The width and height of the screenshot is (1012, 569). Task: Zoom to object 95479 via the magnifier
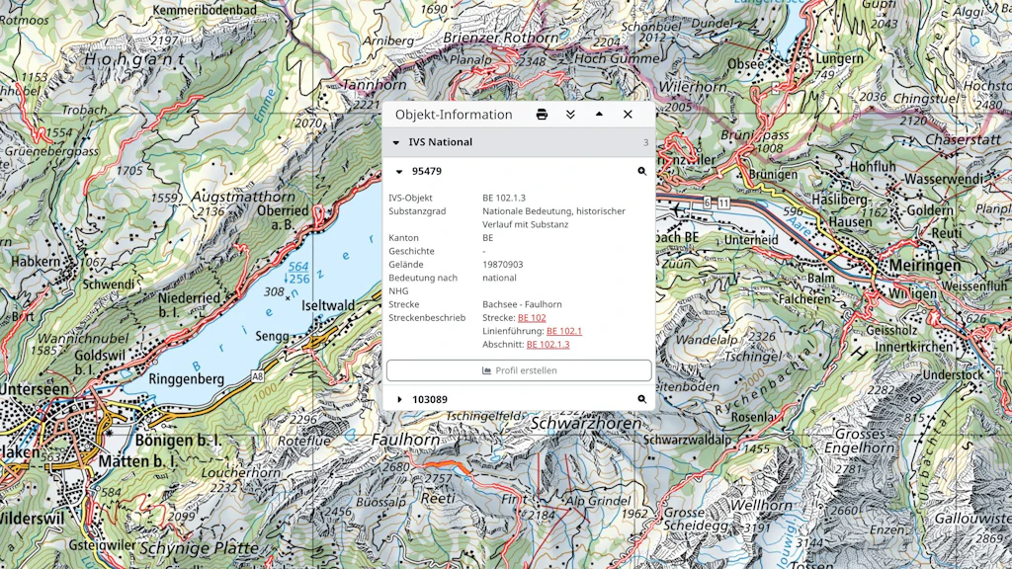click(641, 171)
